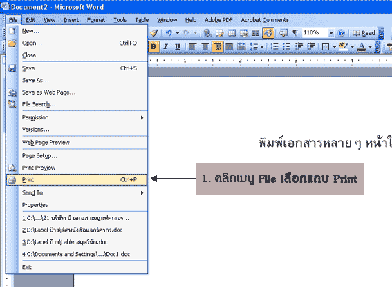
Task: Click the Undo arrow icon
Action: point(169,32)
